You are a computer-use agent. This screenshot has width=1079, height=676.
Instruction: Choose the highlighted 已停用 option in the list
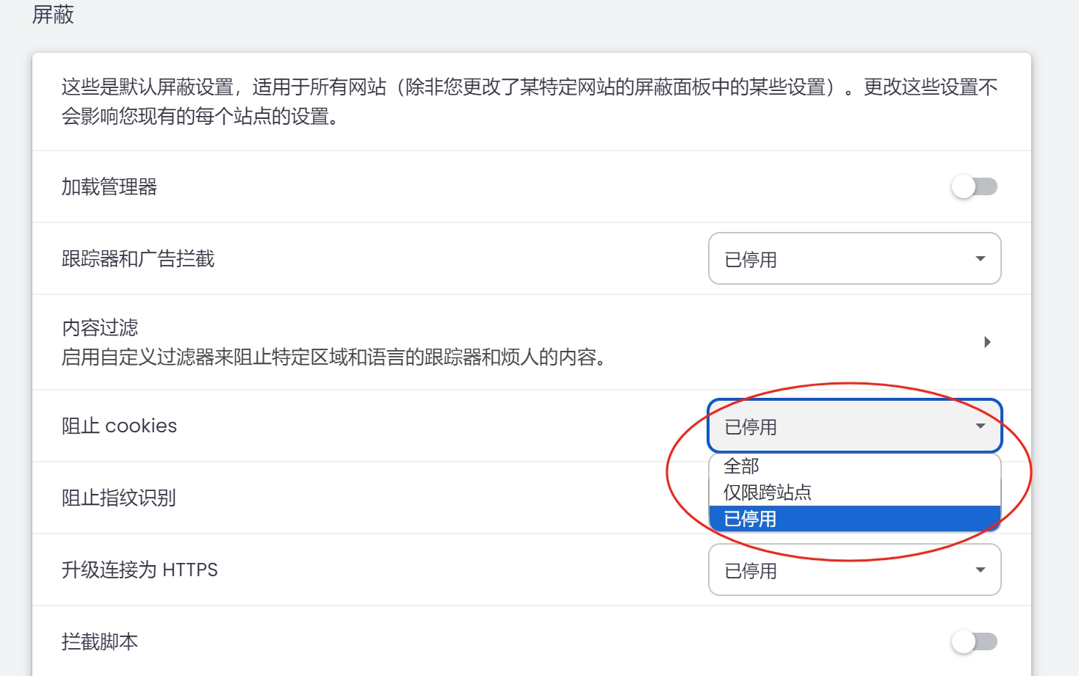[854, 518]
